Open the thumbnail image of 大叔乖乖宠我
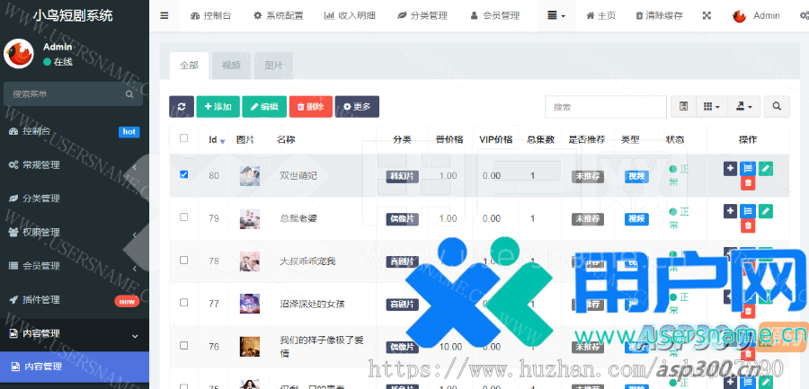 point(250,261)
